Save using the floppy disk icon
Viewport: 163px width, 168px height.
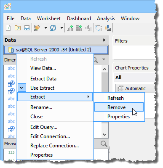(x=27, y=28)
